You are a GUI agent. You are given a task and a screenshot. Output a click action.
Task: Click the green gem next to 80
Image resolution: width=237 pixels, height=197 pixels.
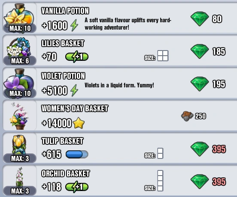click(200, 19)
